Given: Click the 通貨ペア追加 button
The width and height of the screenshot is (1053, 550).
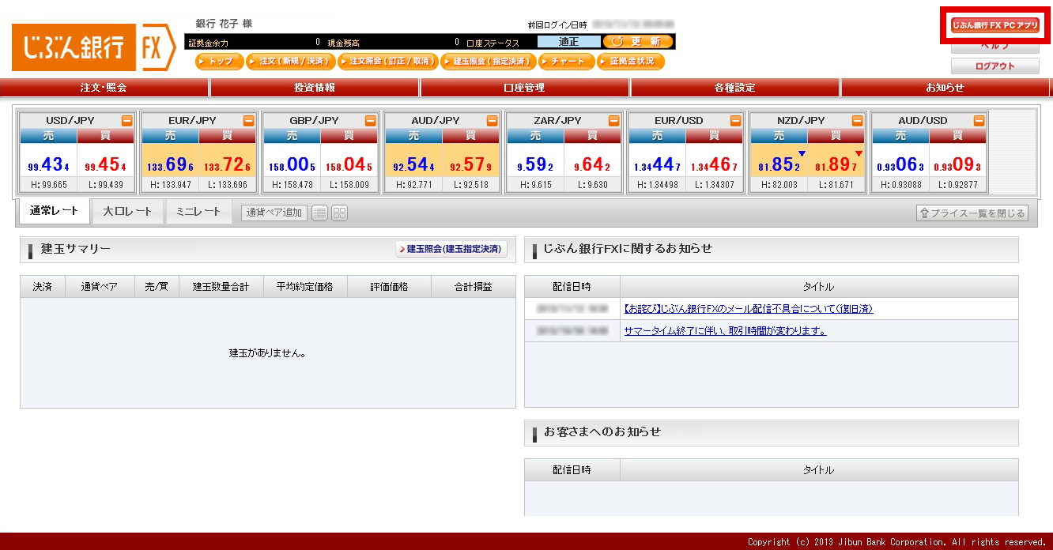Looking at the screenshot, I should click(x=274, y=213).
